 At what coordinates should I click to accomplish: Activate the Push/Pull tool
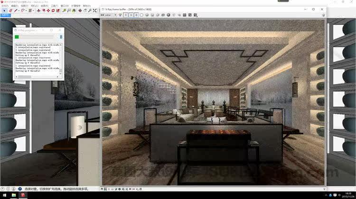coord(38,10)
